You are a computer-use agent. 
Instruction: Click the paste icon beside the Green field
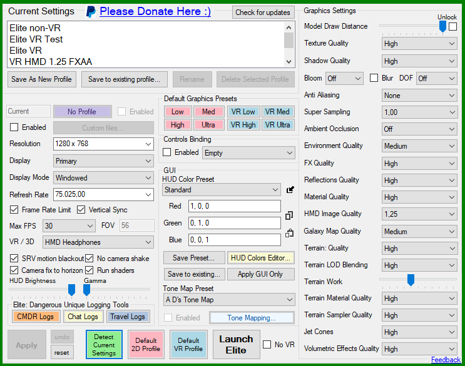[x=289, y=233]
